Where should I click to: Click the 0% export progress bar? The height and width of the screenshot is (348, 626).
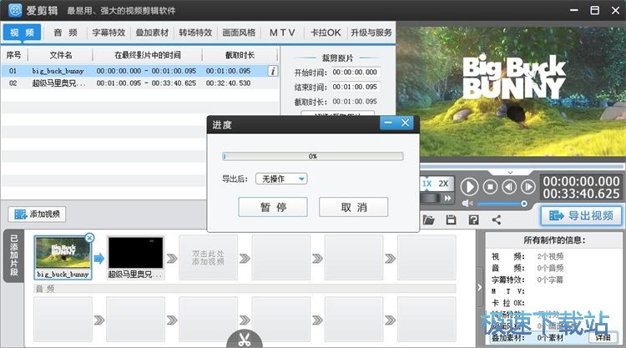tap(313, 156)
